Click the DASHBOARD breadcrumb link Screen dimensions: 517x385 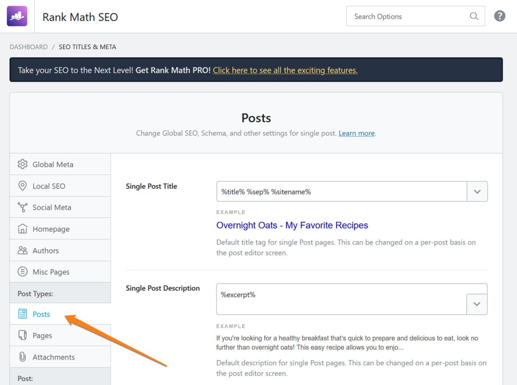point(29,47)
